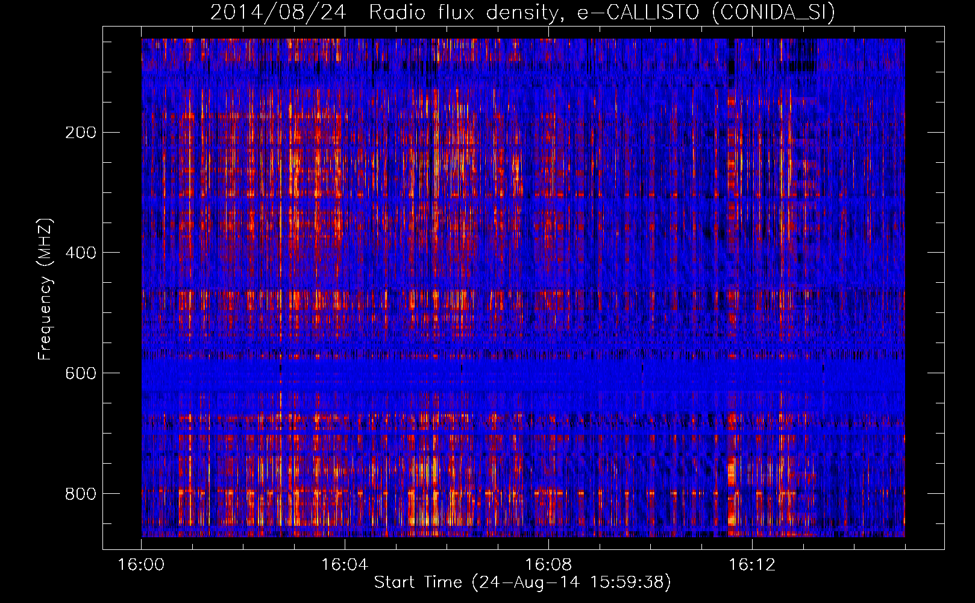Viewport: 975px width, 603px height.
Task: Click the plot title '2014/08/24 Radio flux density'
Action: pyautogui.click(x=523, y=13)
